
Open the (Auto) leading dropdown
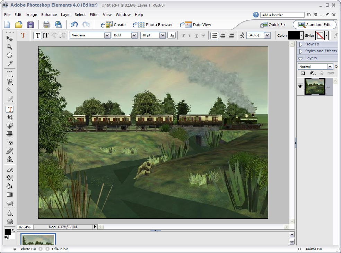point(267,35)
